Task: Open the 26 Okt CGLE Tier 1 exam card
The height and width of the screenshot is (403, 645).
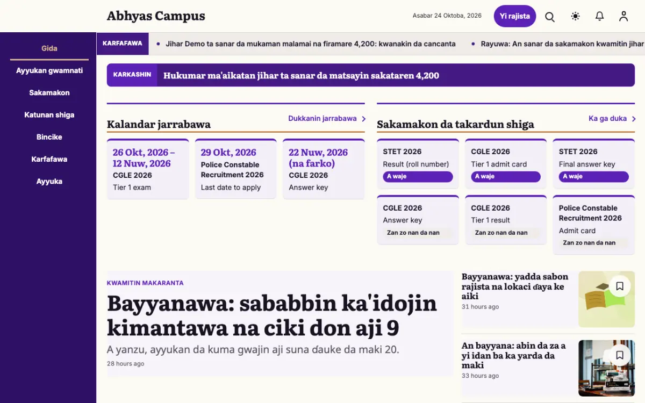Action: tap(148, 169)
